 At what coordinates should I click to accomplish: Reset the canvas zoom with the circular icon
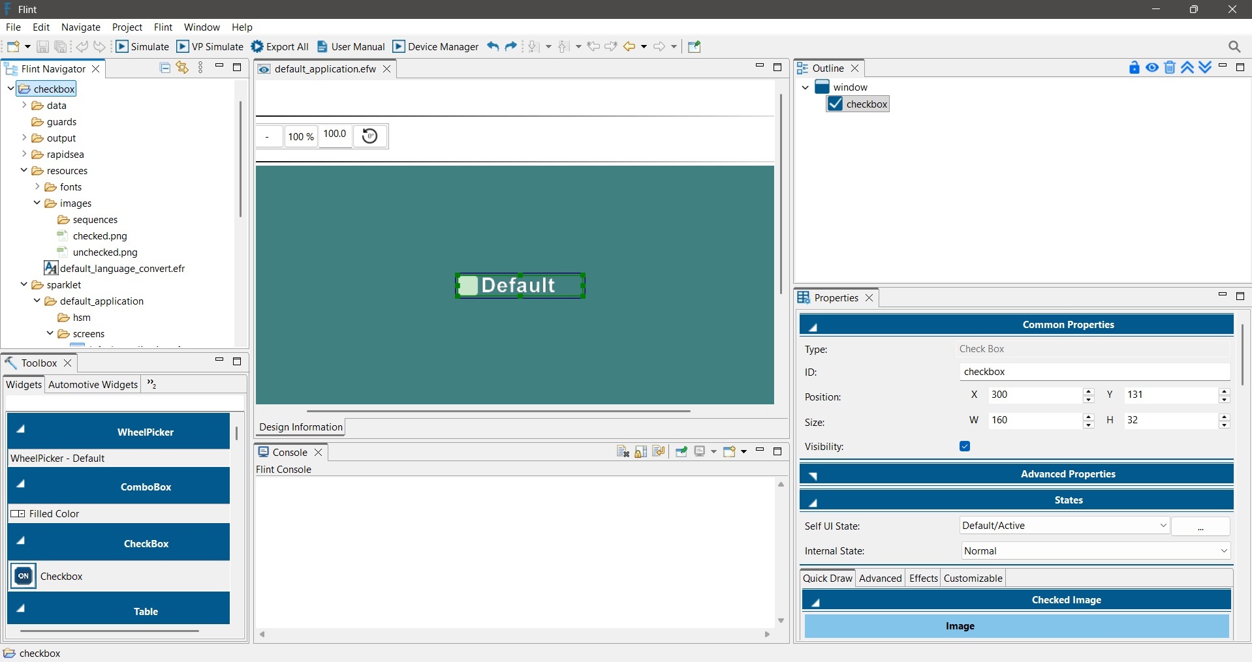pos(370,136)
